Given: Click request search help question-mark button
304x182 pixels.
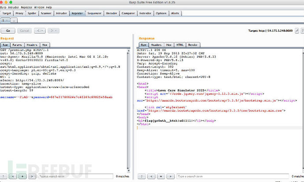Looking at the screenshot, I should pyautogui.click(x=3, y=176).
